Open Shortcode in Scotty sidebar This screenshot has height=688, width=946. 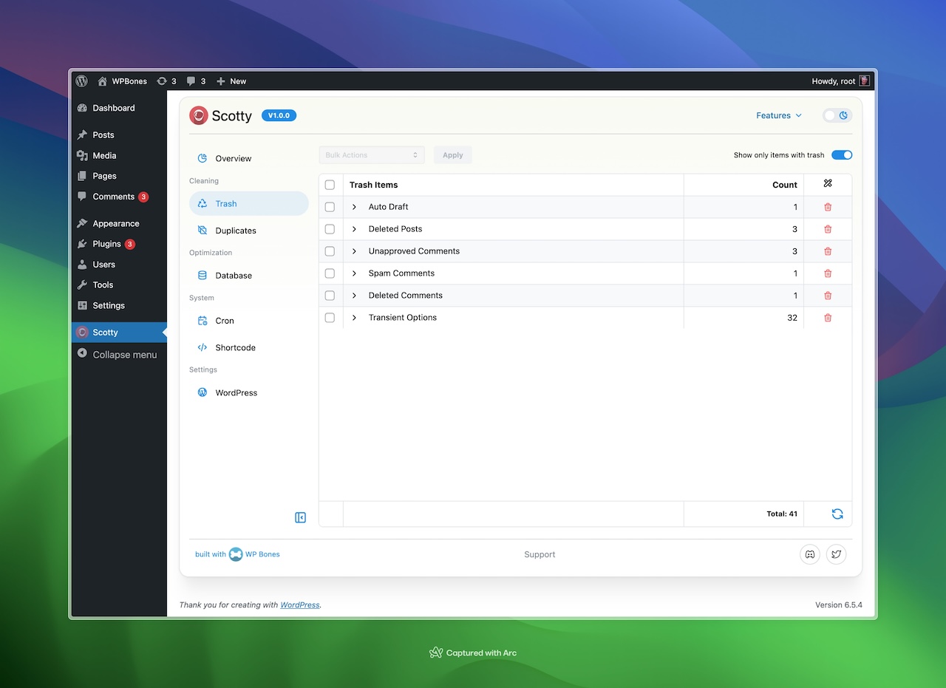249,347
